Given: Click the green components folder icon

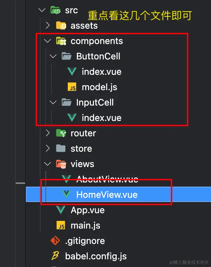Looking at the screenshot, I should [61, 41].
